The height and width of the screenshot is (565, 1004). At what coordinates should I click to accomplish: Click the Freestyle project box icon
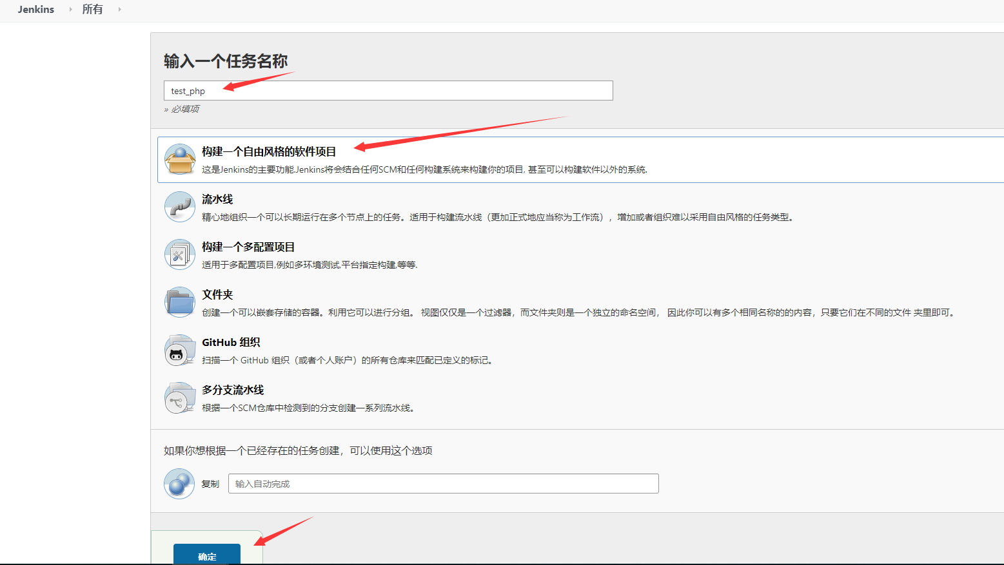180,159
